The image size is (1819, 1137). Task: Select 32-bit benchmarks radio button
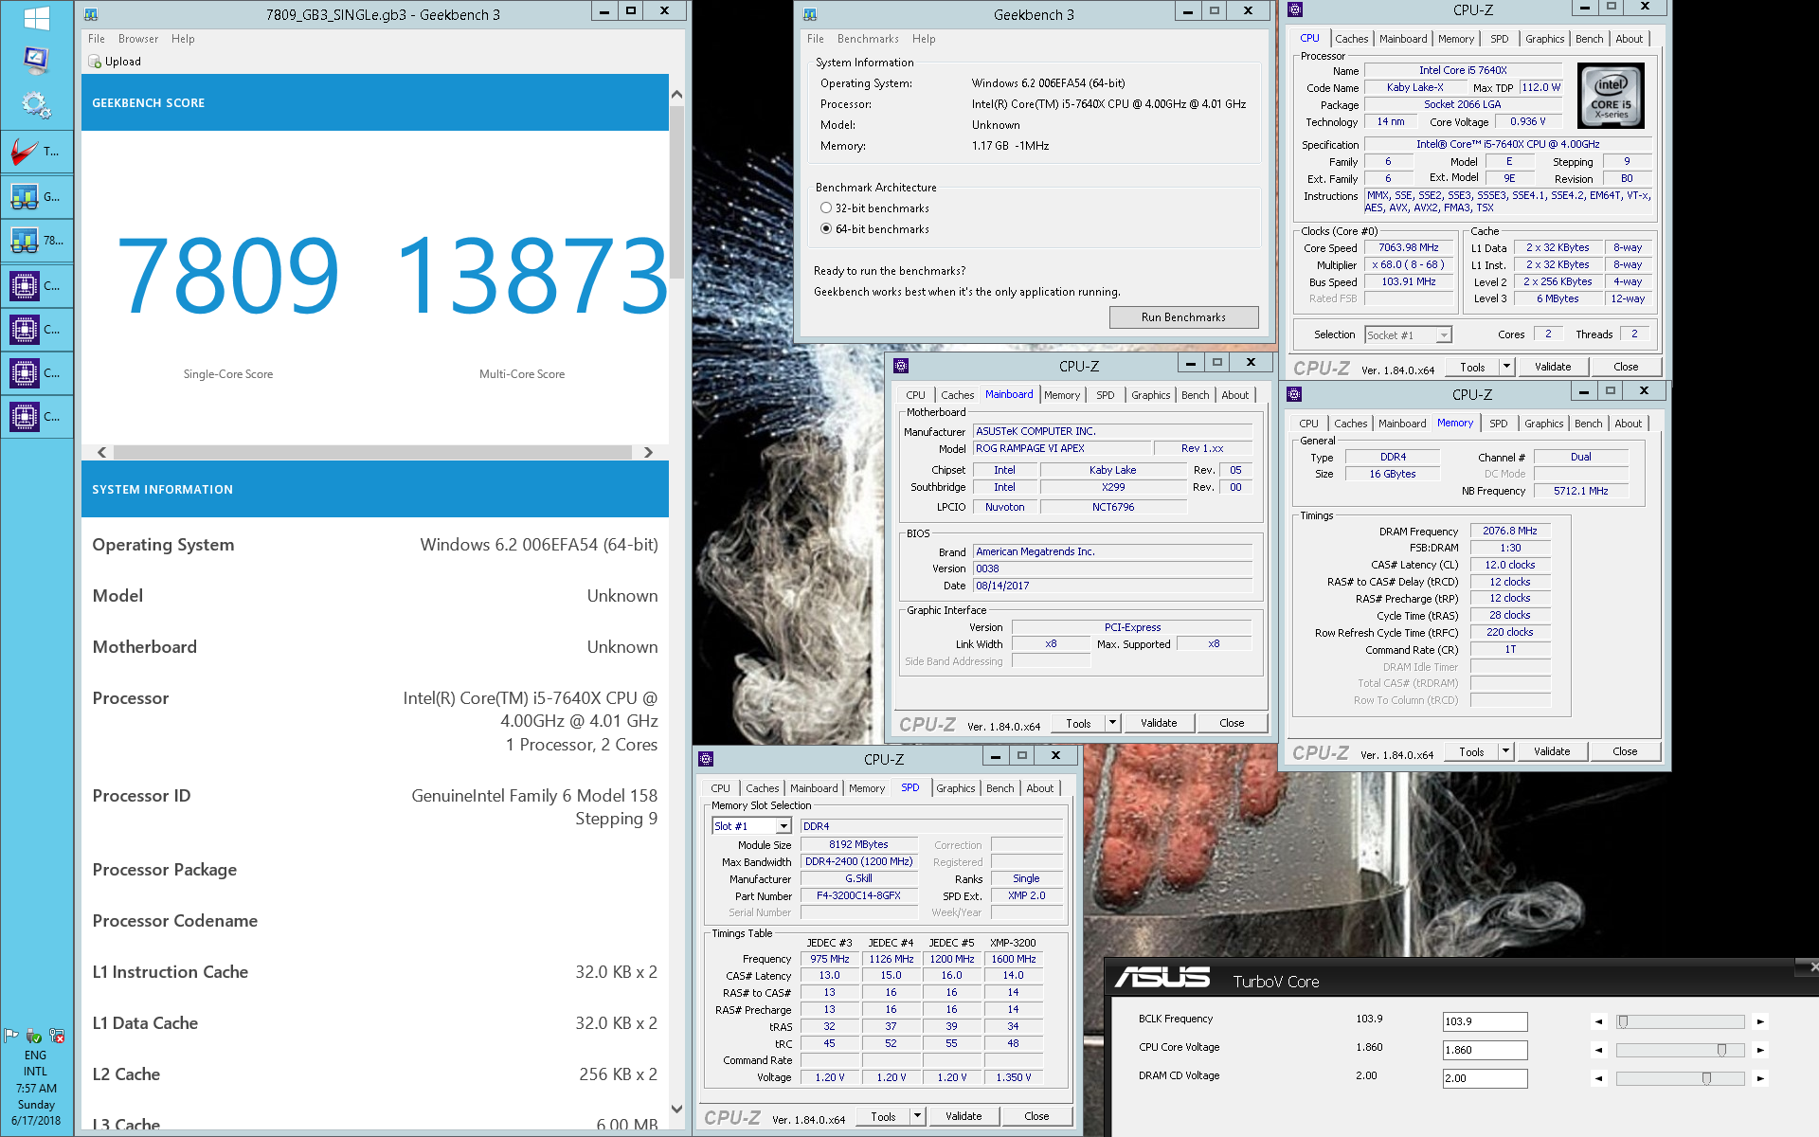point(826,208)
